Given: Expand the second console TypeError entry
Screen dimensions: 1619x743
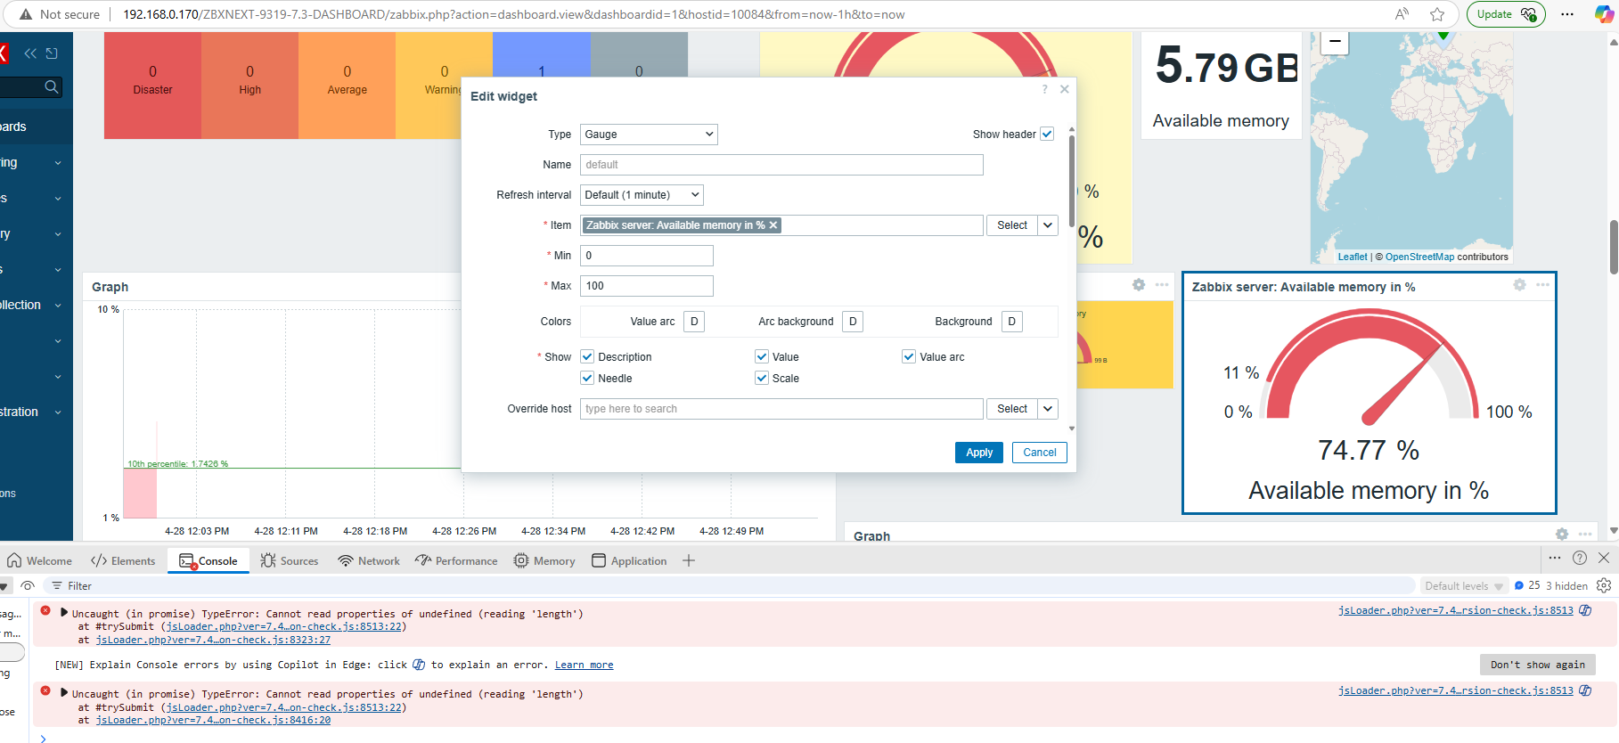Looking at the screenshot, I should pyautogui.click(x=64, y=693).
